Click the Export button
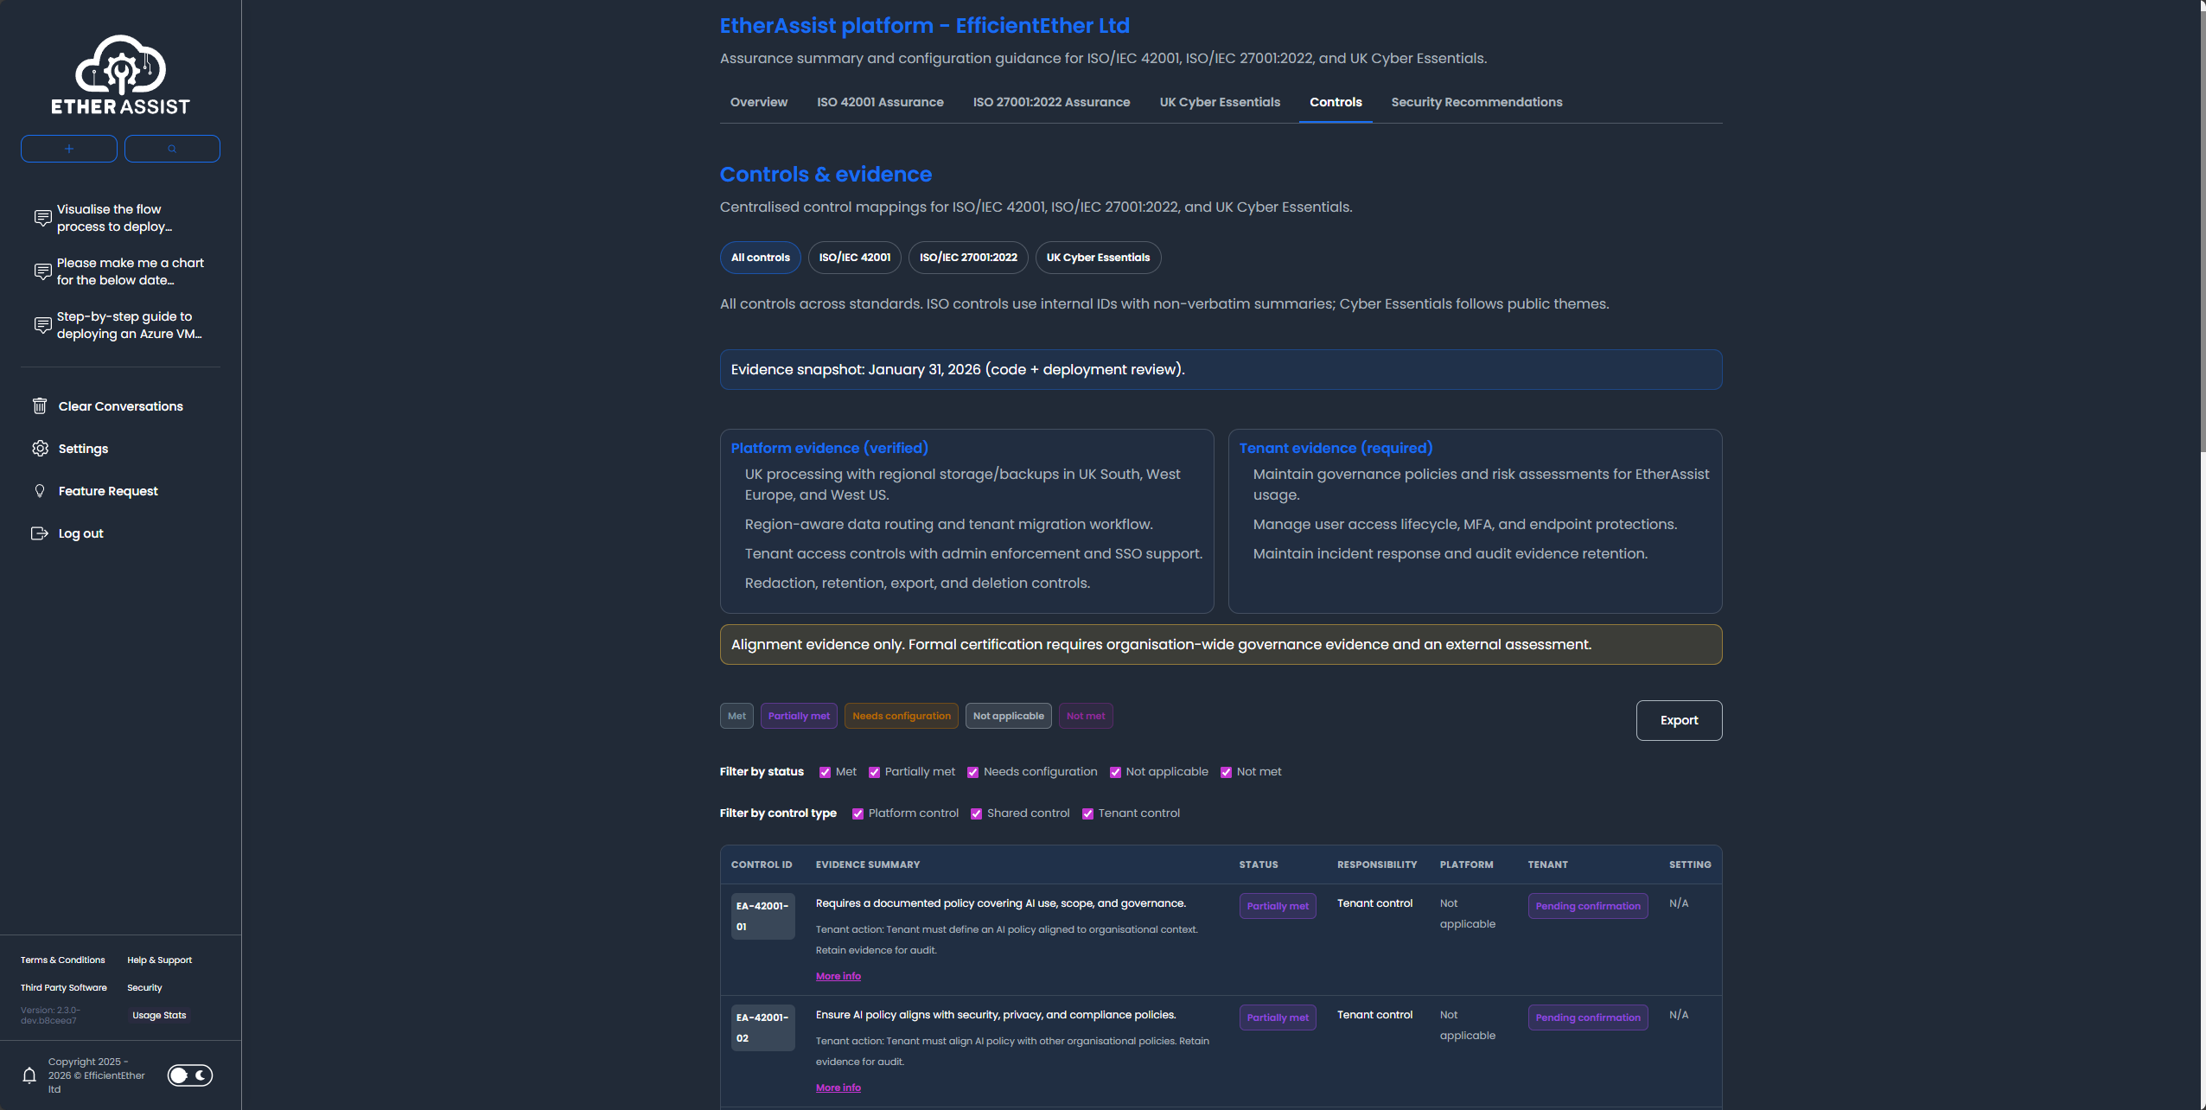2206x1110 pixels. [x=1679, y=720]
